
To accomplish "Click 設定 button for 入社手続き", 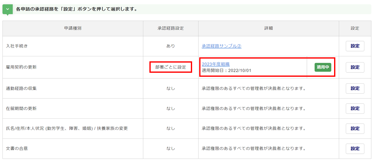I will pos(355,46).
